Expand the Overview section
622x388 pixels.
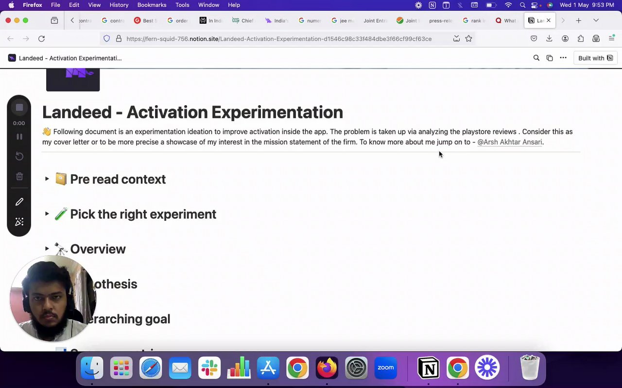[47, 249]
